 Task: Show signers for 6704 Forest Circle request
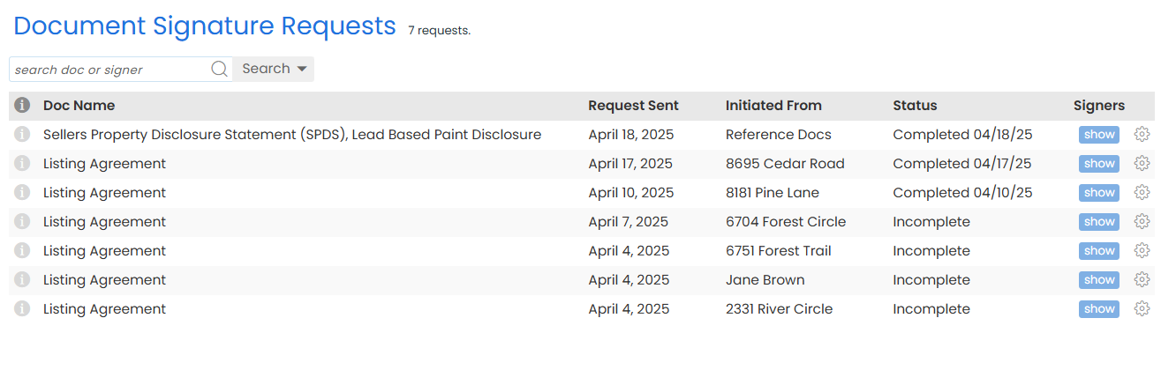[1099, 222]
